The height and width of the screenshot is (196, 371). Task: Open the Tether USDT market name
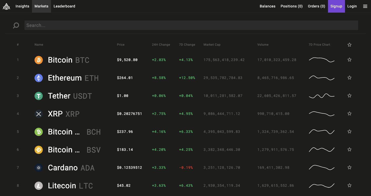coord(70,96)
